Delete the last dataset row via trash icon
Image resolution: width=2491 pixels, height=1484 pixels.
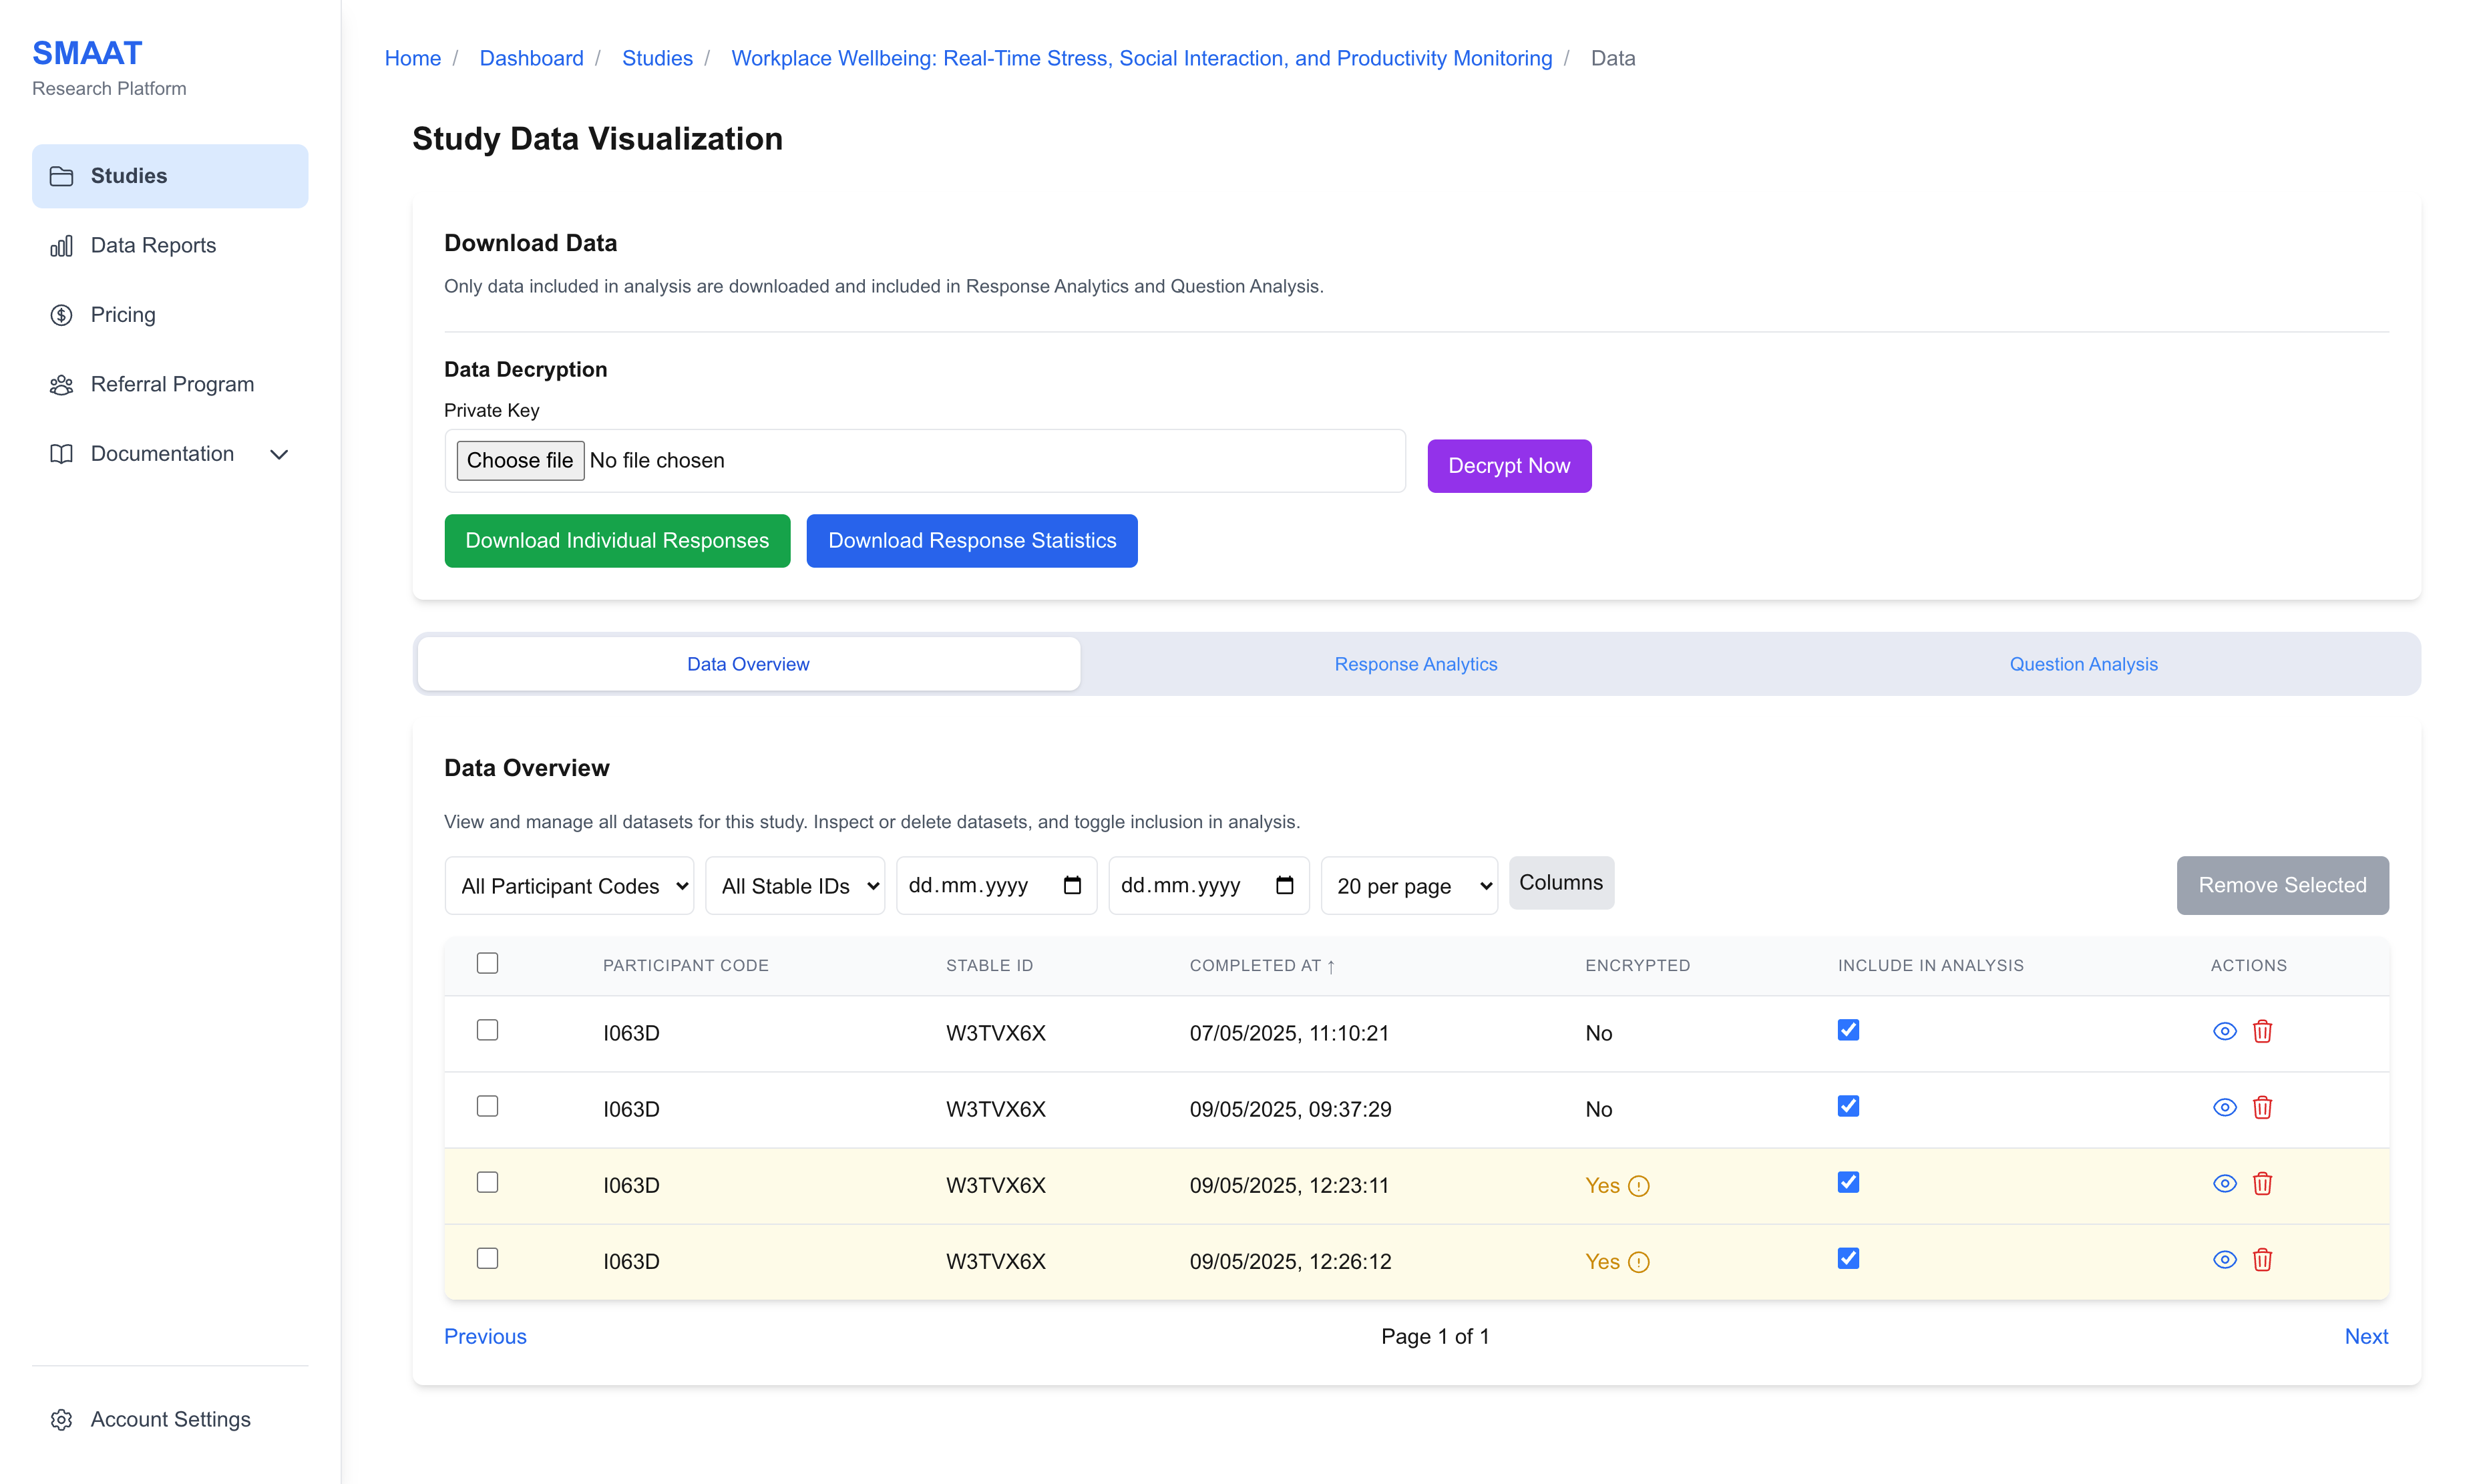(2263, 1260)
